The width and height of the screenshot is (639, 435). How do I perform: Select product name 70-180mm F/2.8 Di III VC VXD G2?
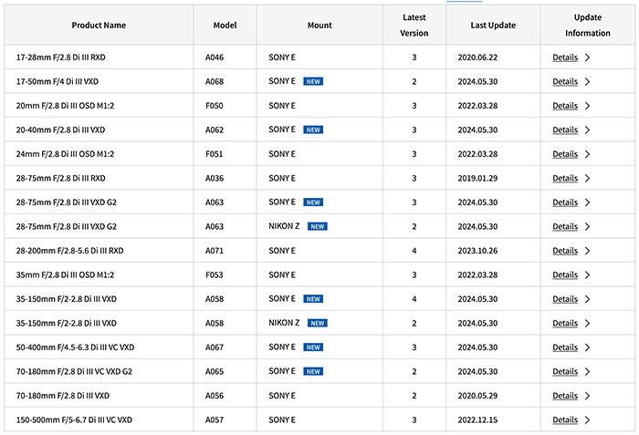[x=74, y=371]
